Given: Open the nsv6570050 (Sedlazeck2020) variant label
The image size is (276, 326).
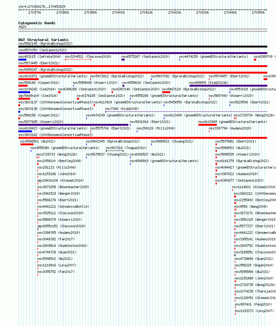Looking at the screenshot, I should [43, 50].
